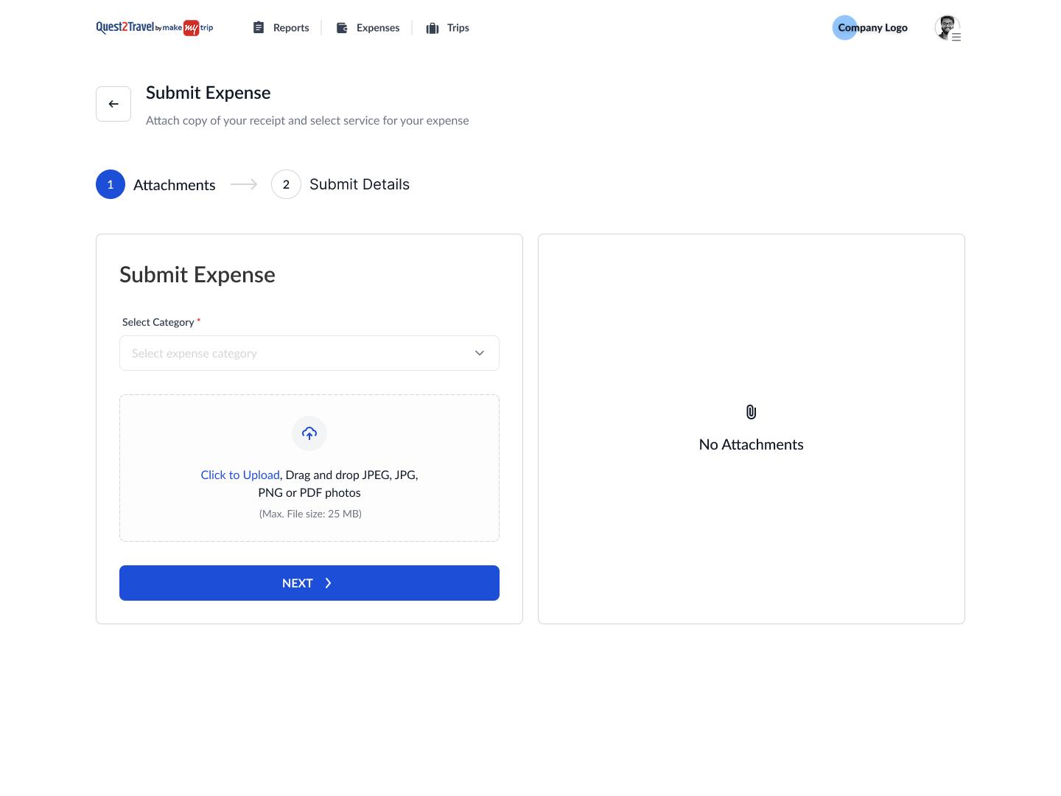Select the Attachments step 1 tab
Screen dimensions: 1061x796
(x=155, y=184)
